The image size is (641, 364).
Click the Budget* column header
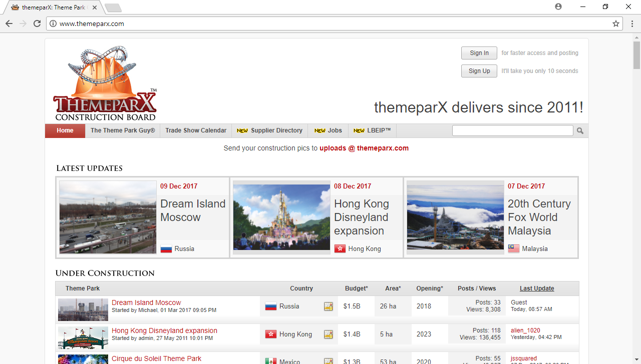click(x=357, y=288)
